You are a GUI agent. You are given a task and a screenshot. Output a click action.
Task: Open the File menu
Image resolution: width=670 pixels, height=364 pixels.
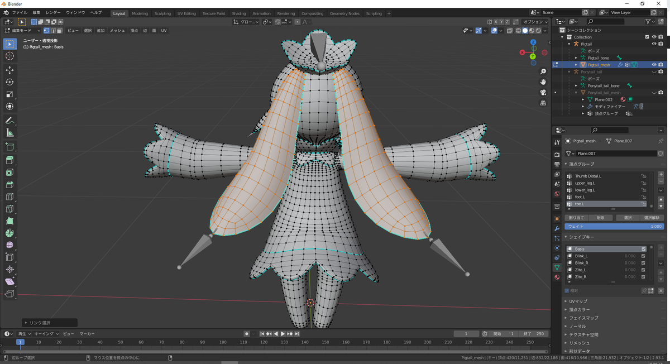click(20, 13)
